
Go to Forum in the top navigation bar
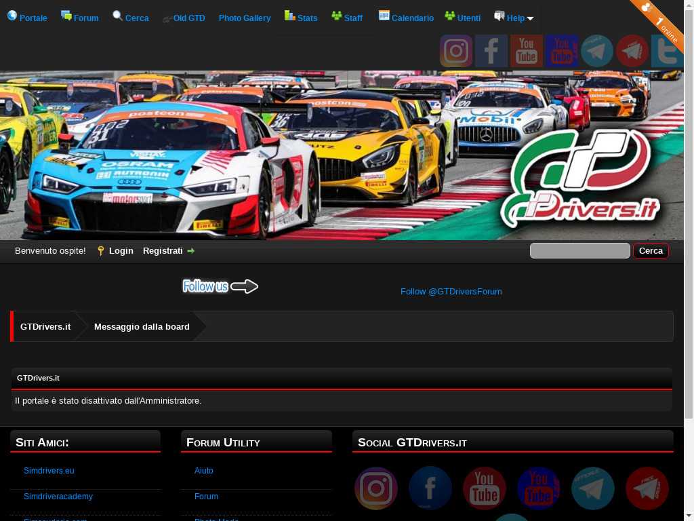80,18
